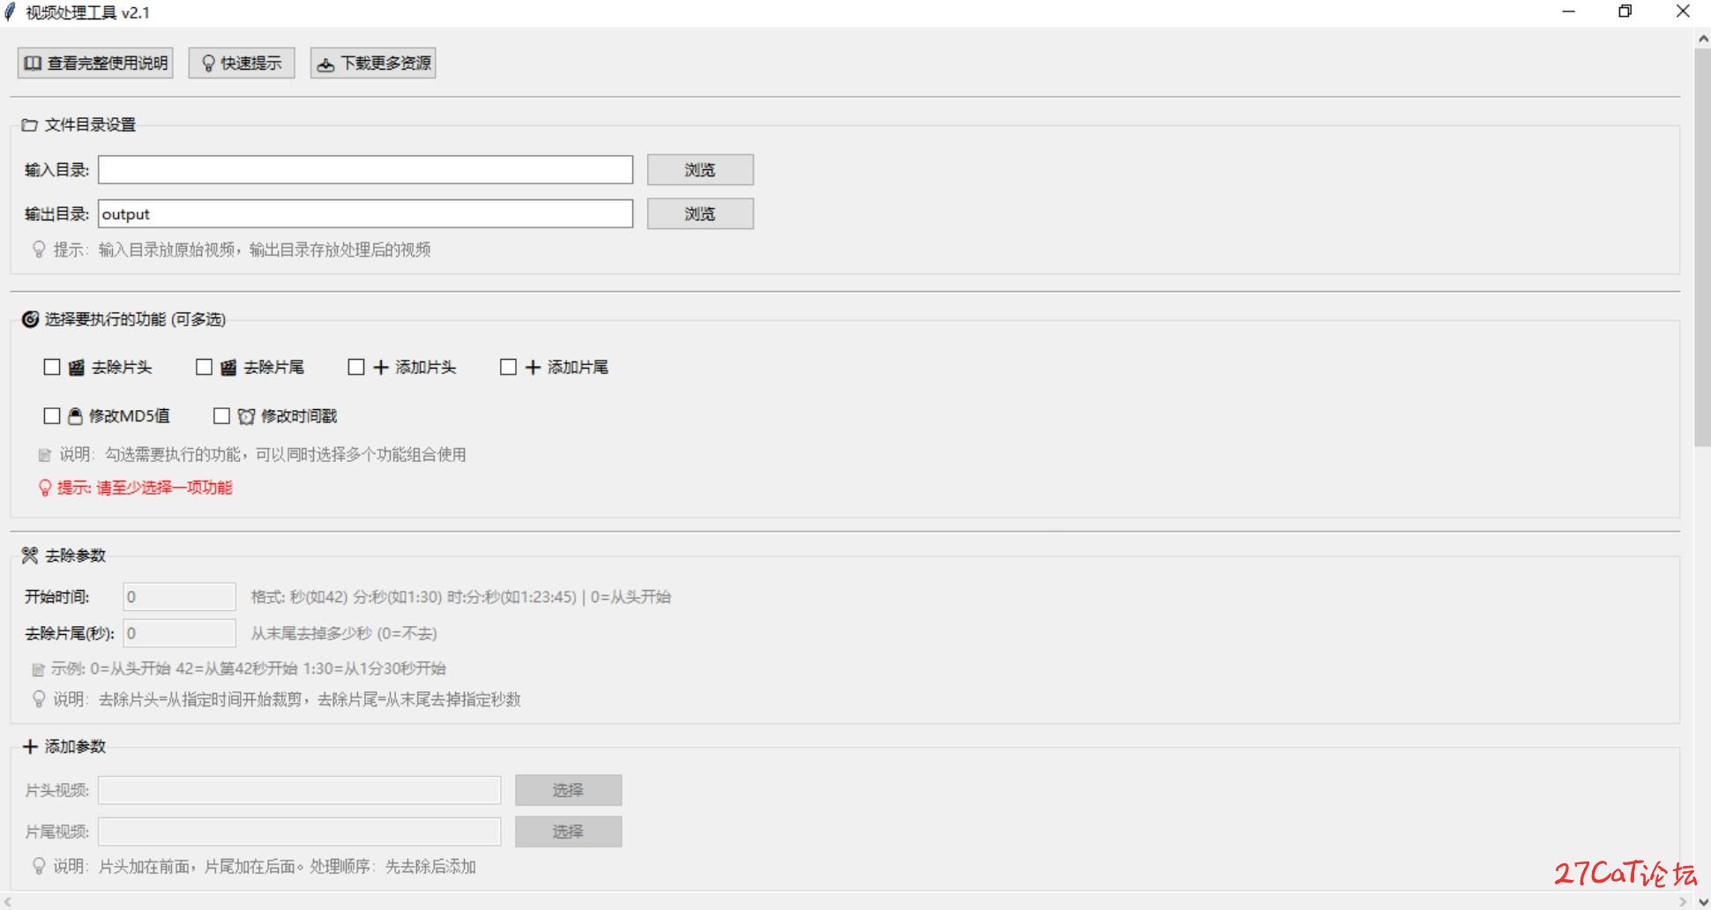Click the 输出目录 field containing output

pyautogui.click(x=365, y=214)
